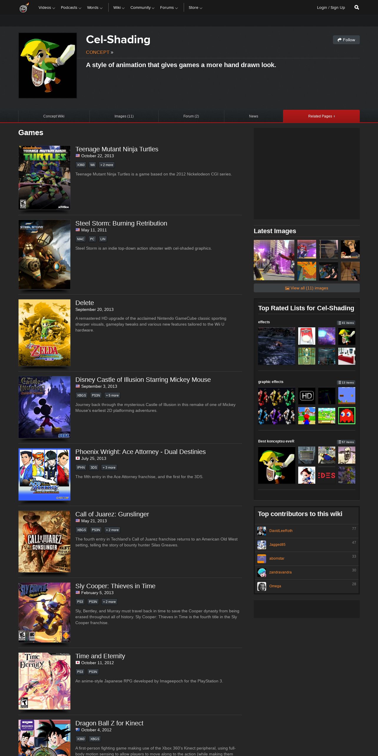Open Omega contributor profile
Viewport: 378px width, 756px height.
[275, 586]
